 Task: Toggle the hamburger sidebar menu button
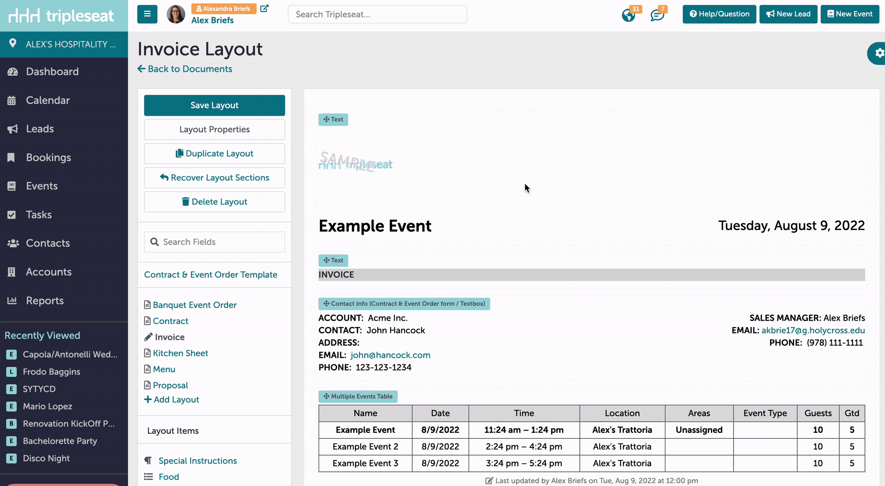pos(147,14)
